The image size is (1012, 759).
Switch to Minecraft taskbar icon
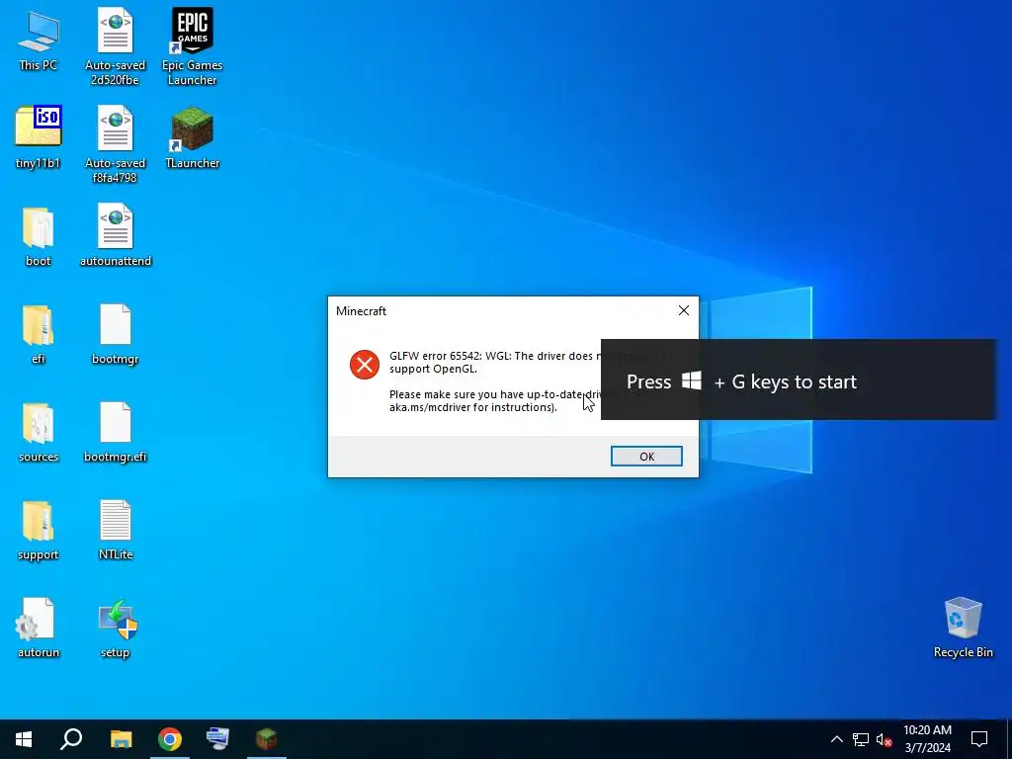pyautogui.click(x=266, y=739)
